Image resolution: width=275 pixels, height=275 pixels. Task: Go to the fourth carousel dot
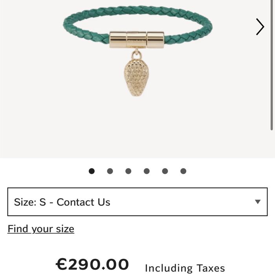tap(147, 171)
